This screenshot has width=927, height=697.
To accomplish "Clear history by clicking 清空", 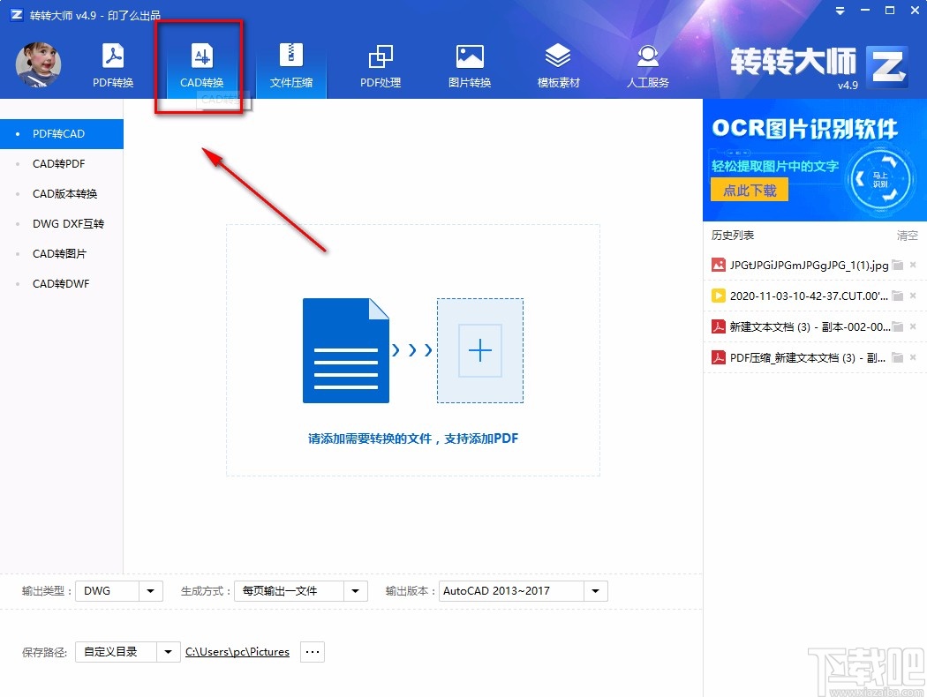I will click(908, 235).
